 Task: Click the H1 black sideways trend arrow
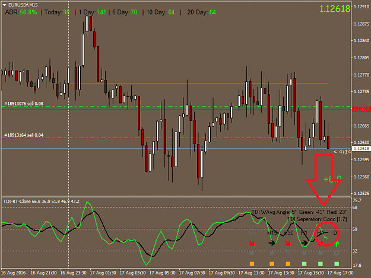(x=305, y=243)
